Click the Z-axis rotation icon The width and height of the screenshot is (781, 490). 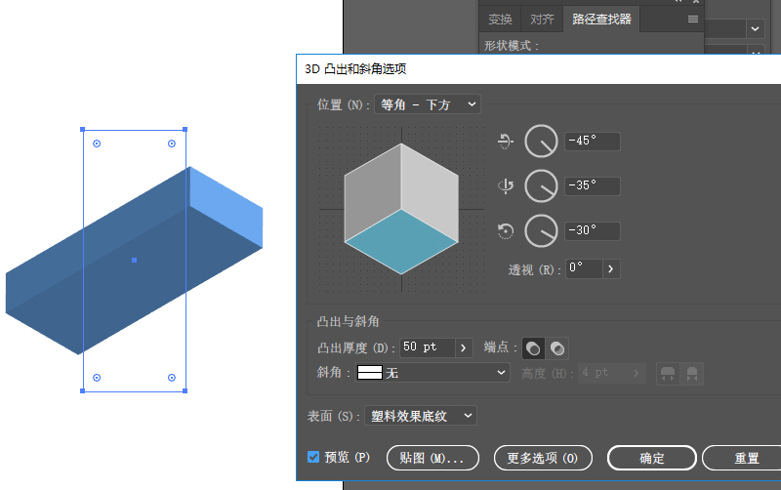(x=506, y=231)
